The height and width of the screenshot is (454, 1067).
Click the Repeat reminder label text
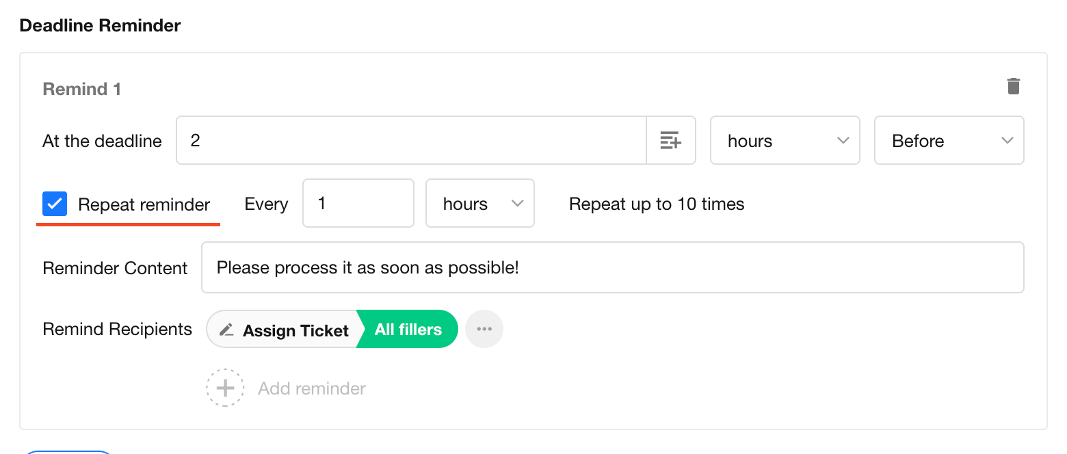tap(144, 204)
